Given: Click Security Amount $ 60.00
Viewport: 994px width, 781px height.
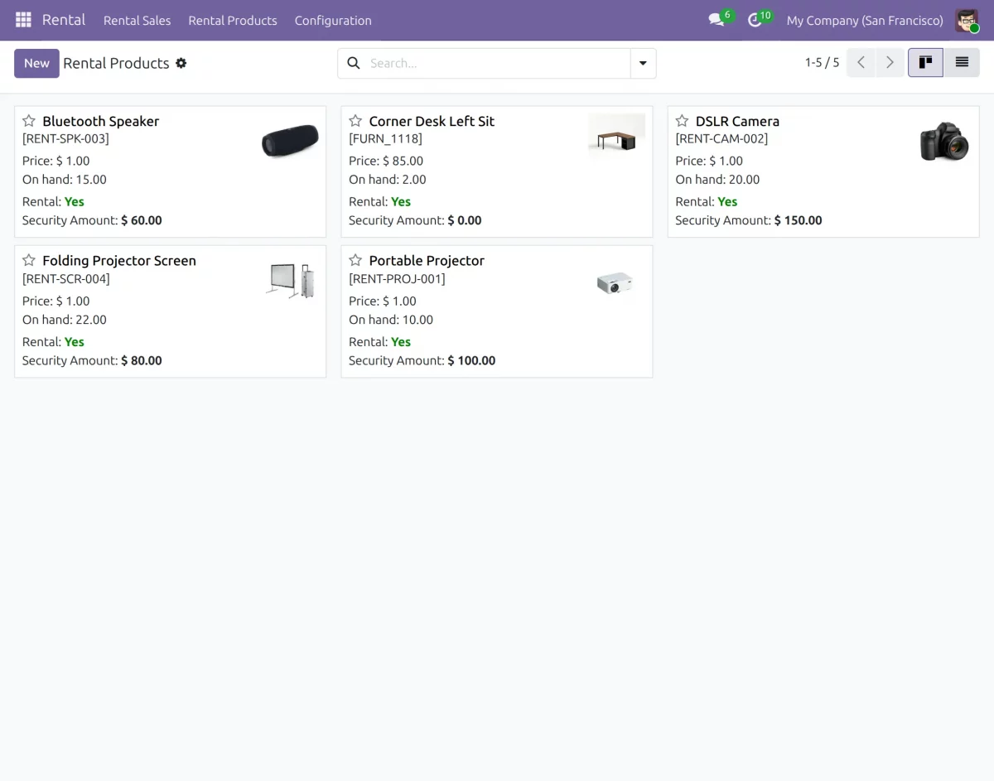Looking at the screenshot, I should pyautogui.click(x=92, y=220).
